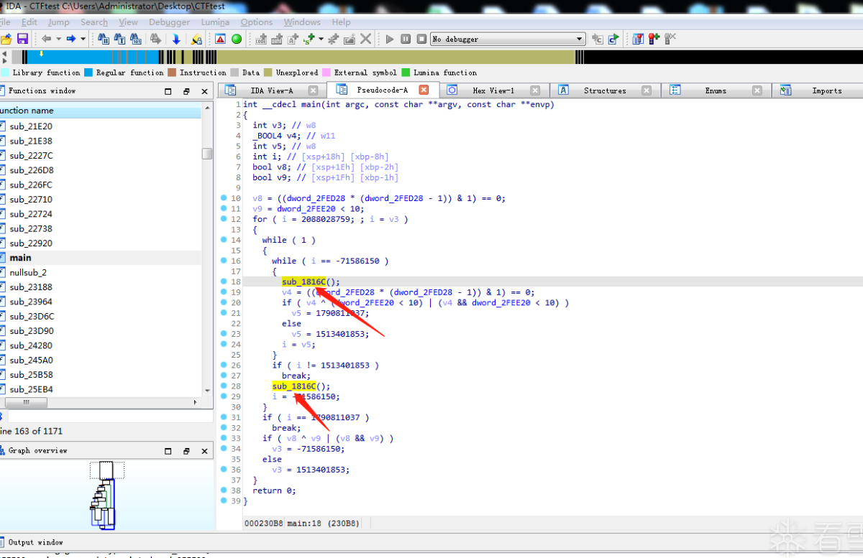Viewport: 863px width, 558px height.
Task: Select function main in Functions list
Action: tap(101, 258)
